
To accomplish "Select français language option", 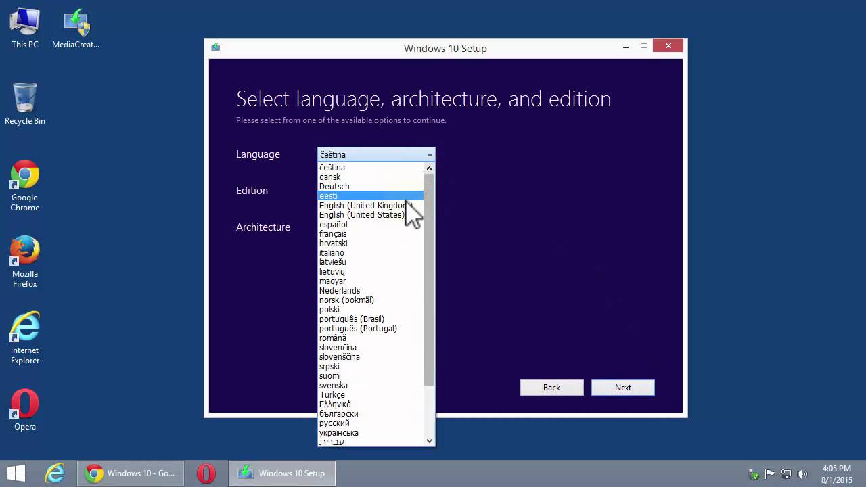I will (371, 233).
